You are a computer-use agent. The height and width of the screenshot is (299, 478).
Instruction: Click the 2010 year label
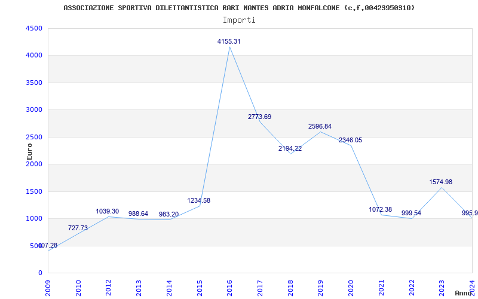point(78,288)
